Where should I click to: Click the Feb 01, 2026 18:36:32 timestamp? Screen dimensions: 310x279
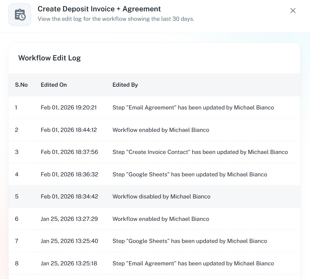pos(69,174)
